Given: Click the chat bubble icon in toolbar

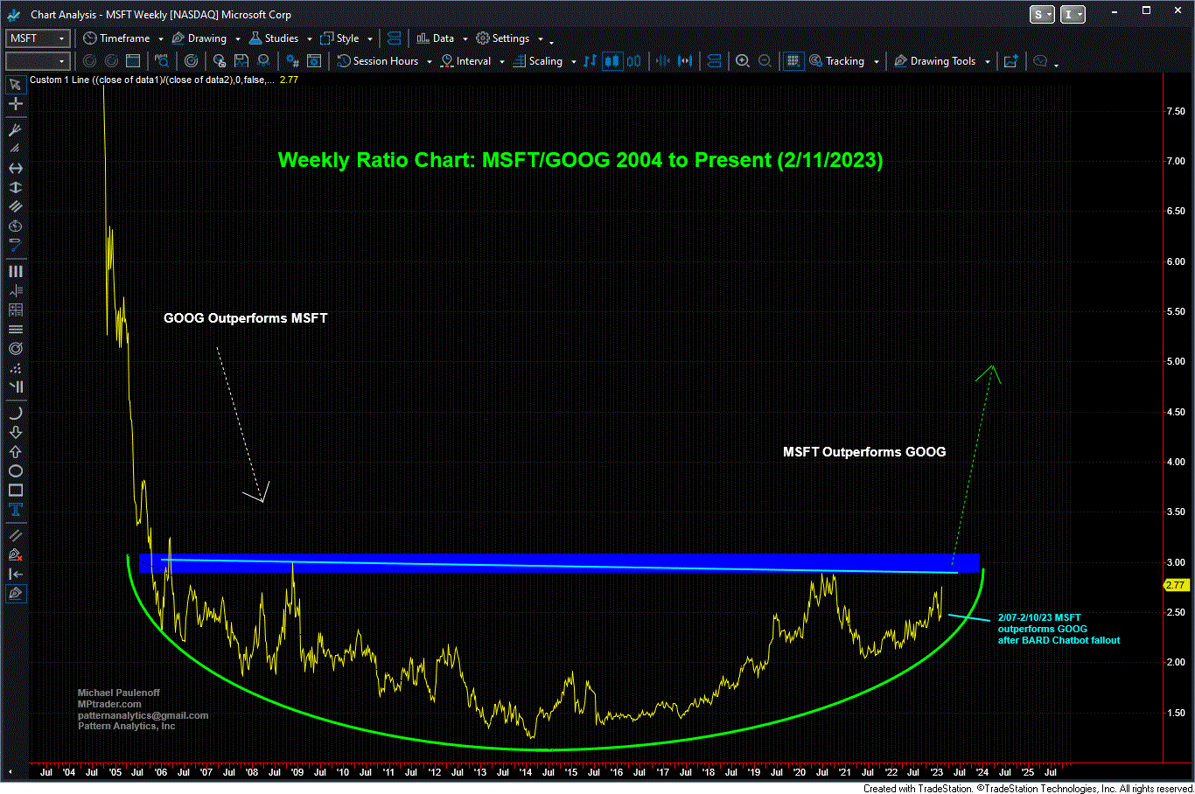Looking at the screenshot, I should pyautogui.click(x=1040, y=61).
